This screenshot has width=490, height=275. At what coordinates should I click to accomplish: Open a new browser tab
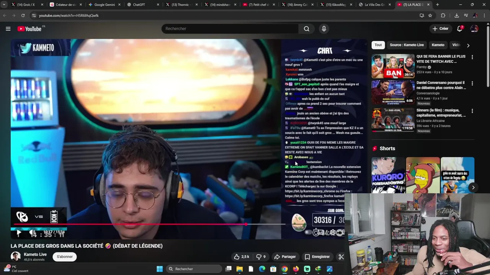(437, 5)
